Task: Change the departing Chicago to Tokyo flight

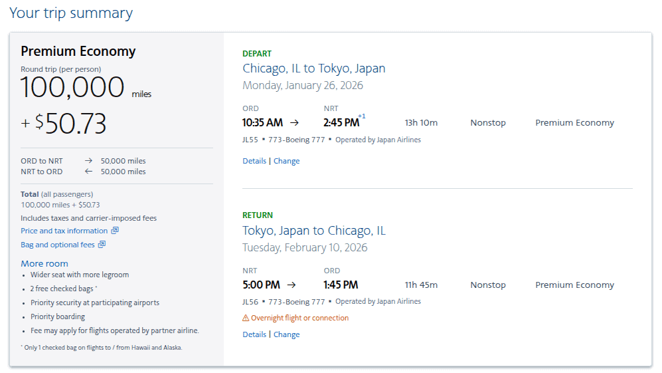Action: 287,161
